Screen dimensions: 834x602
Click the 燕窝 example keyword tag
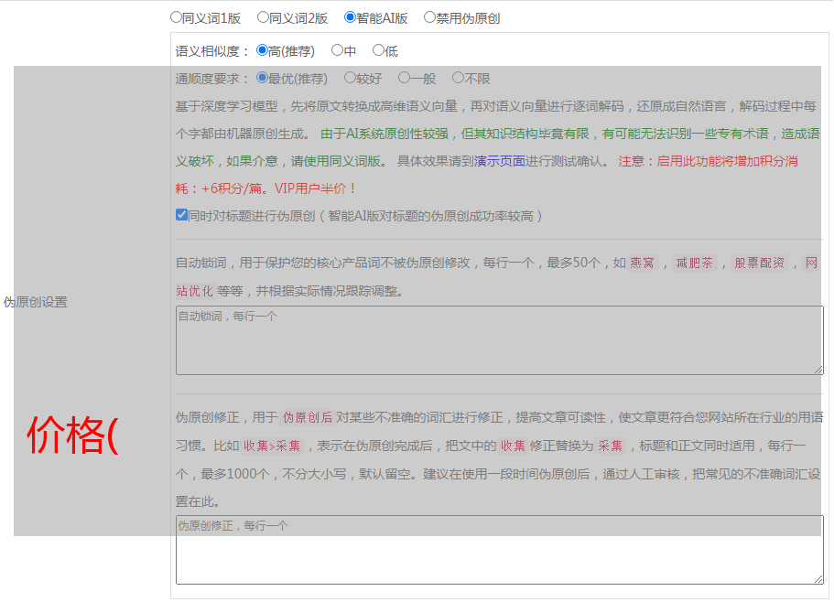click(x=643, y=263)
